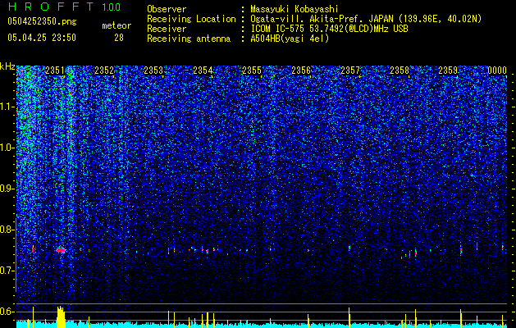Click the date stamp 05.04.25 23:50
This screenshot has height=328, width=516.
click(x=42, y=38)
